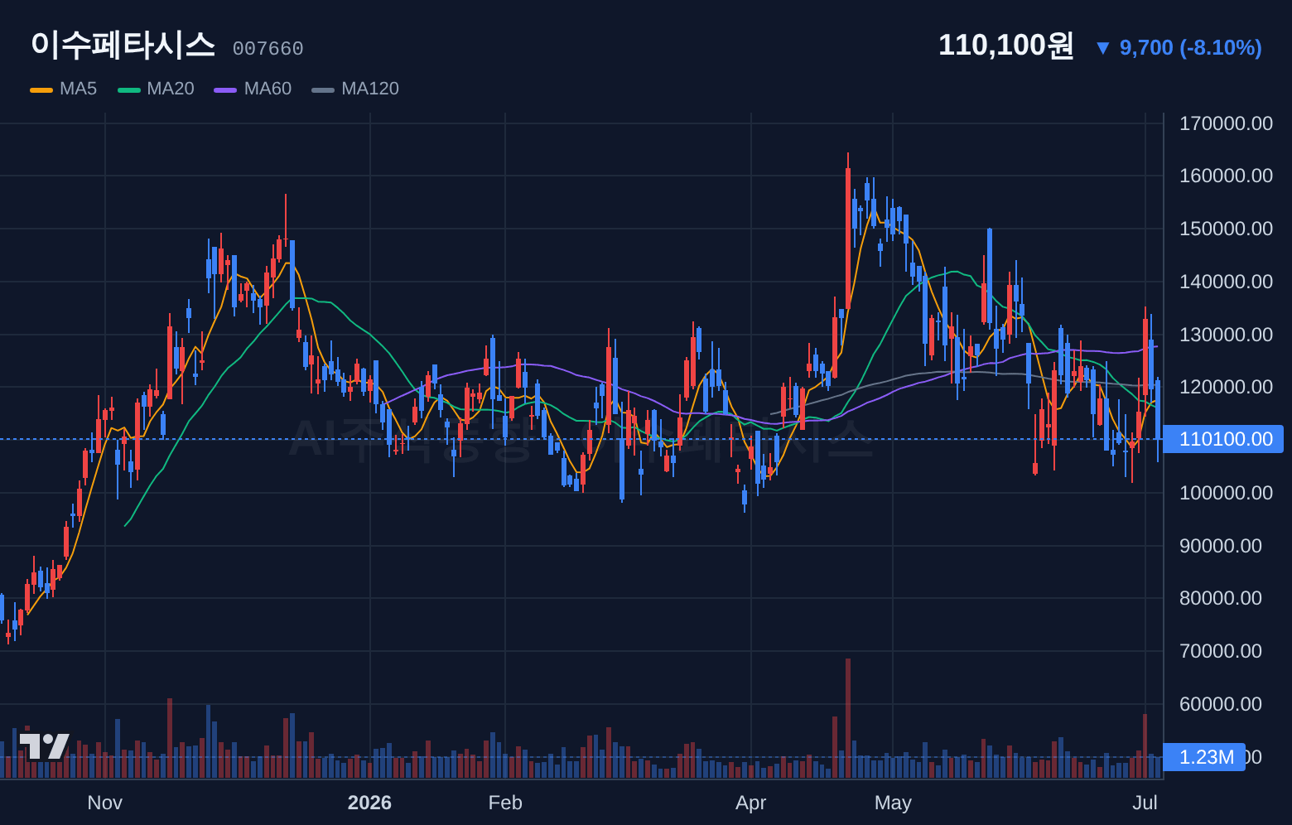Image resolution: width=1292 pixels, height=825 pixels.
Task: Click the gray MA120 line swatch
Action: pos(323,89)
